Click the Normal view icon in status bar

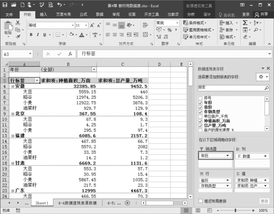click(186, 210)
